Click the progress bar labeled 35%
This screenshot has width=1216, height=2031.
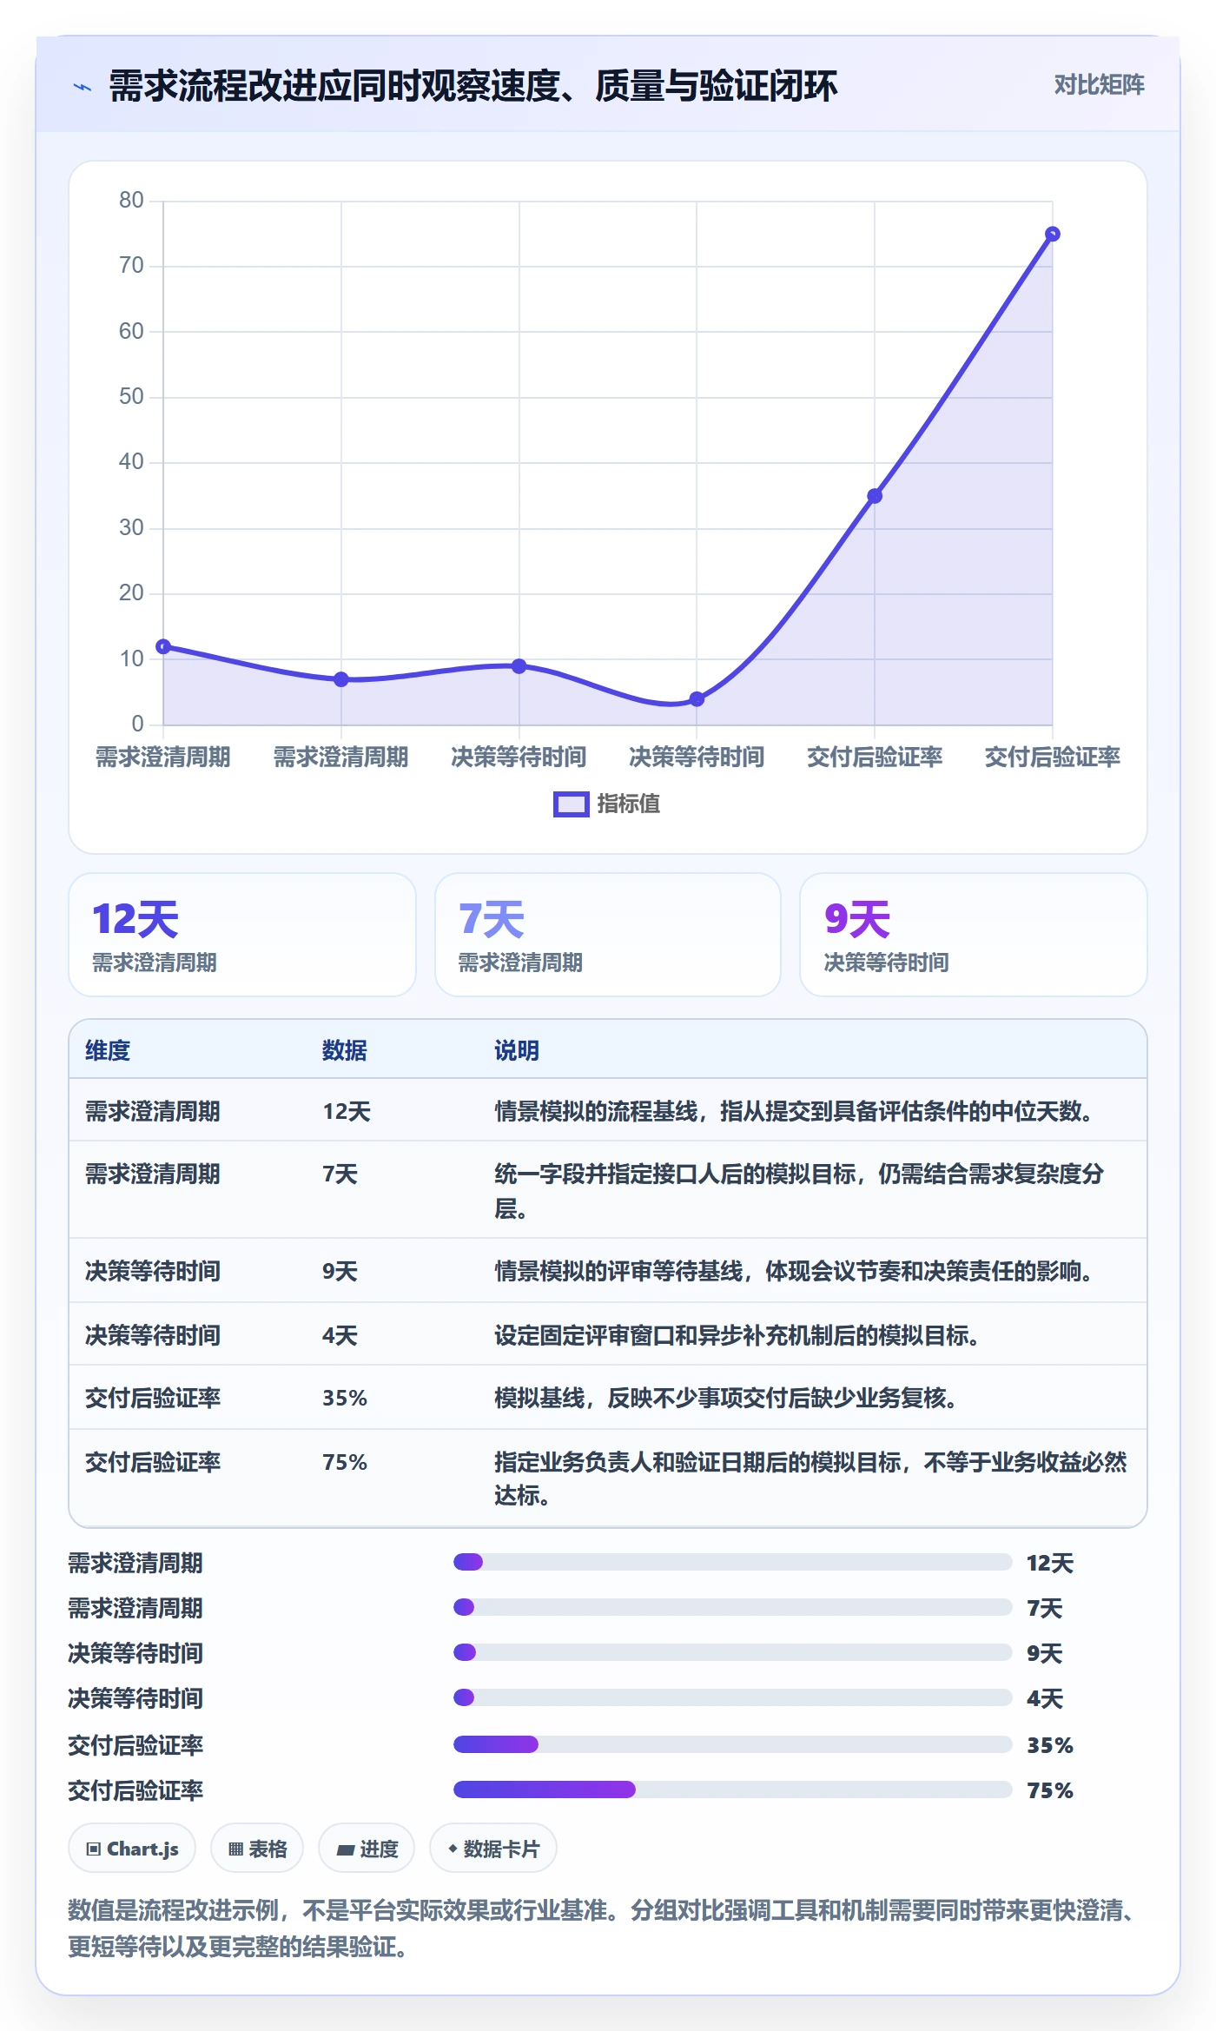point(733,1744)
